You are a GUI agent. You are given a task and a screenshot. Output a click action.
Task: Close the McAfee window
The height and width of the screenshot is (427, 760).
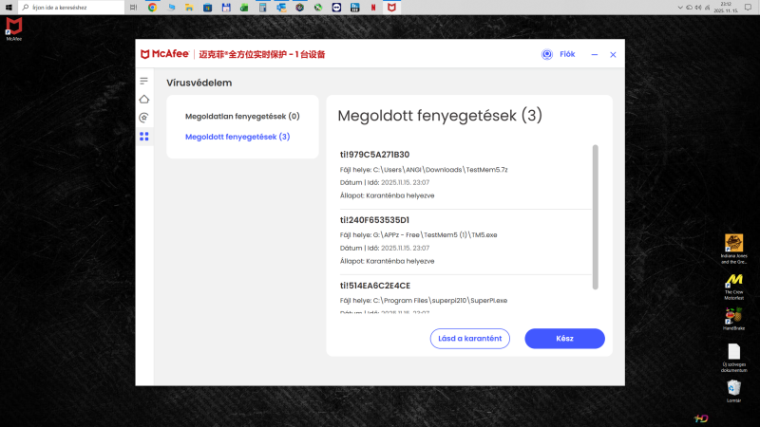click(613, 55)
